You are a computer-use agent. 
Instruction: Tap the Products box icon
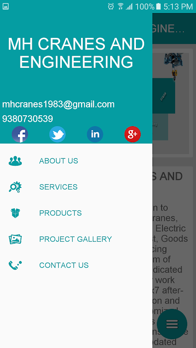[x=15, y=213]
